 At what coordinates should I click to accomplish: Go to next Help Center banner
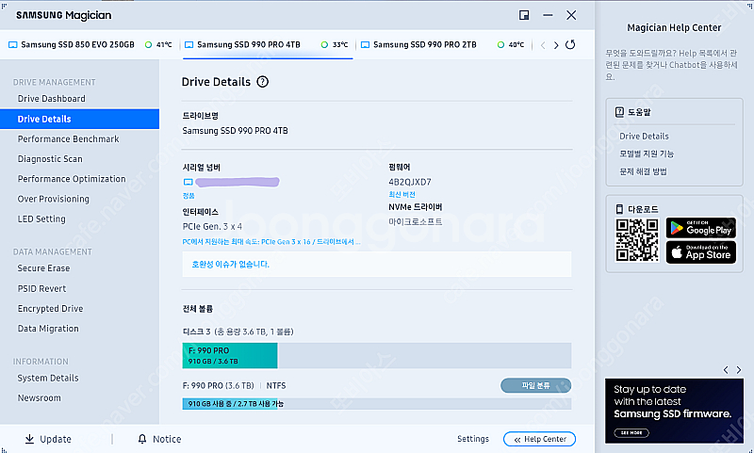click(739, 369)
